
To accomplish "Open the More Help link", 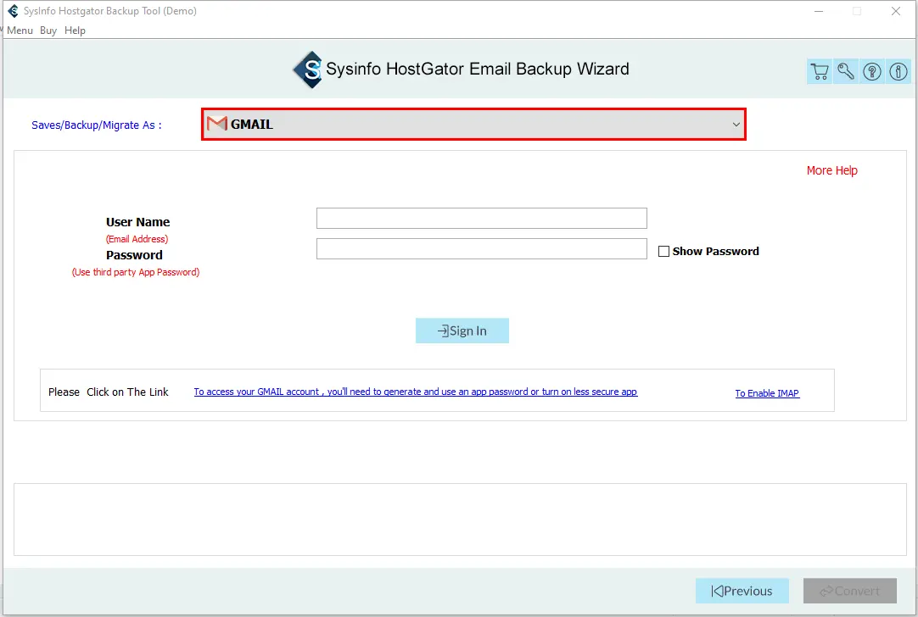I will [831, 170].
